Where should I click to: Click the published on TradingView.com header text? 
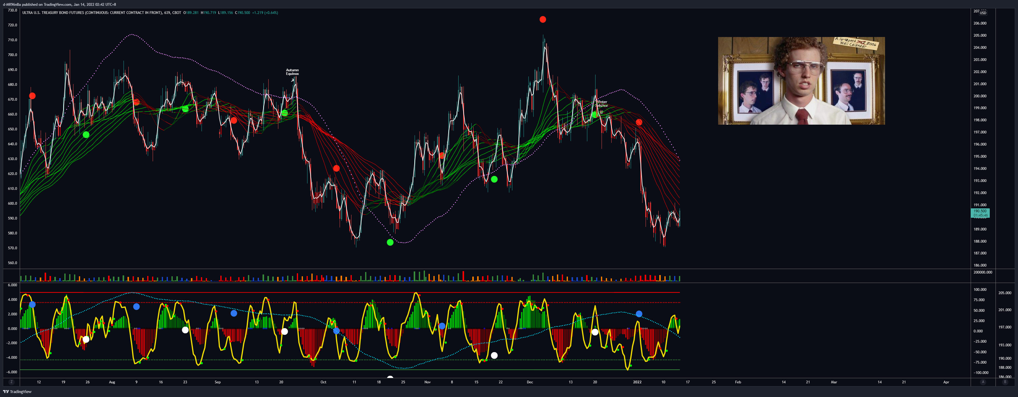(59, 4)
